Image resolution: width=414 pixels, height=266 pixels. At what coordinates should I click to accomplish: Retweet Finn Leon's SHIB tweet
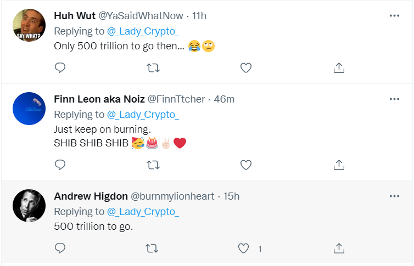(x=154, y=165)
